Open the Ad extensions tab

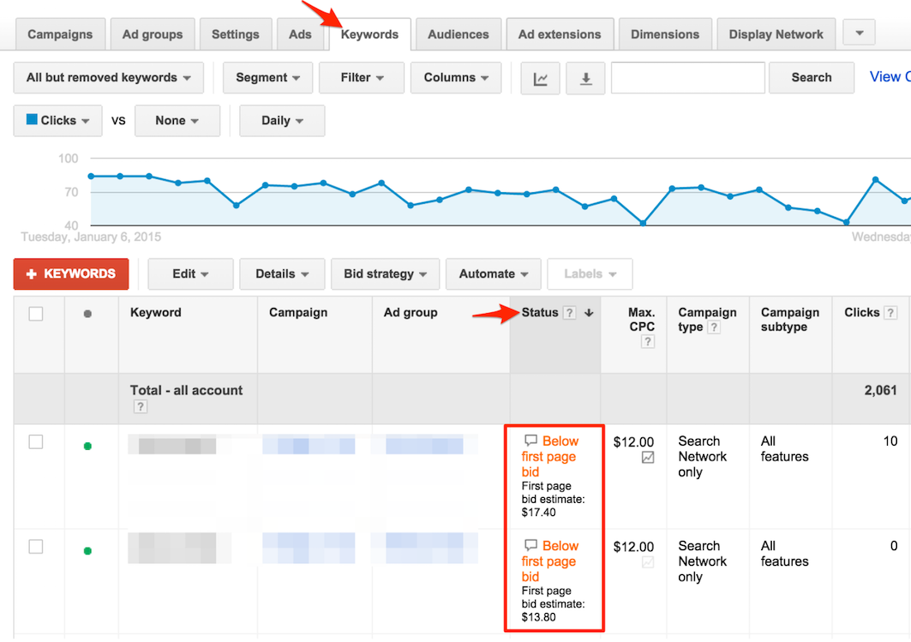560,34
